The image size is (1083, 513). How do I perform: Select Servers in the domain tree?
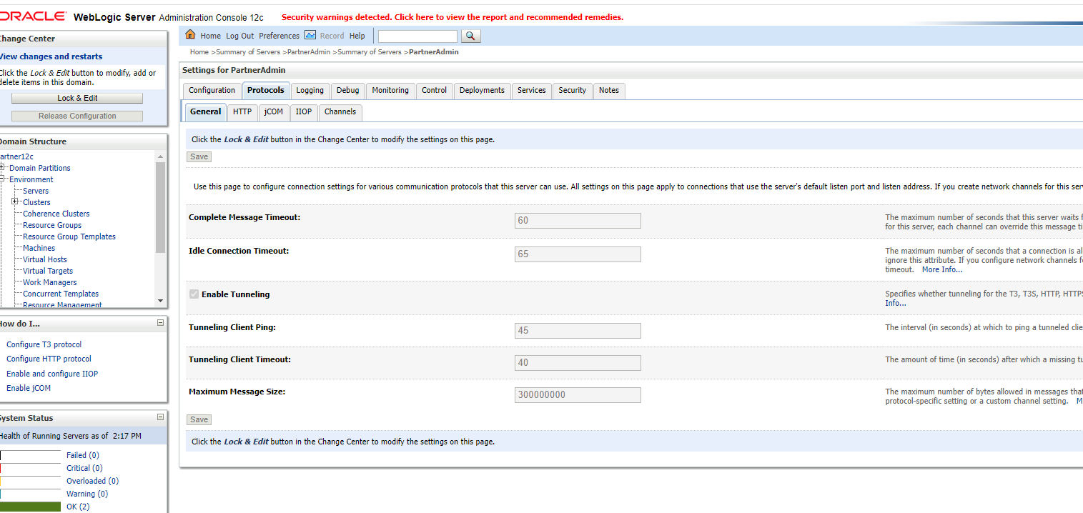[x=36, y=191]
